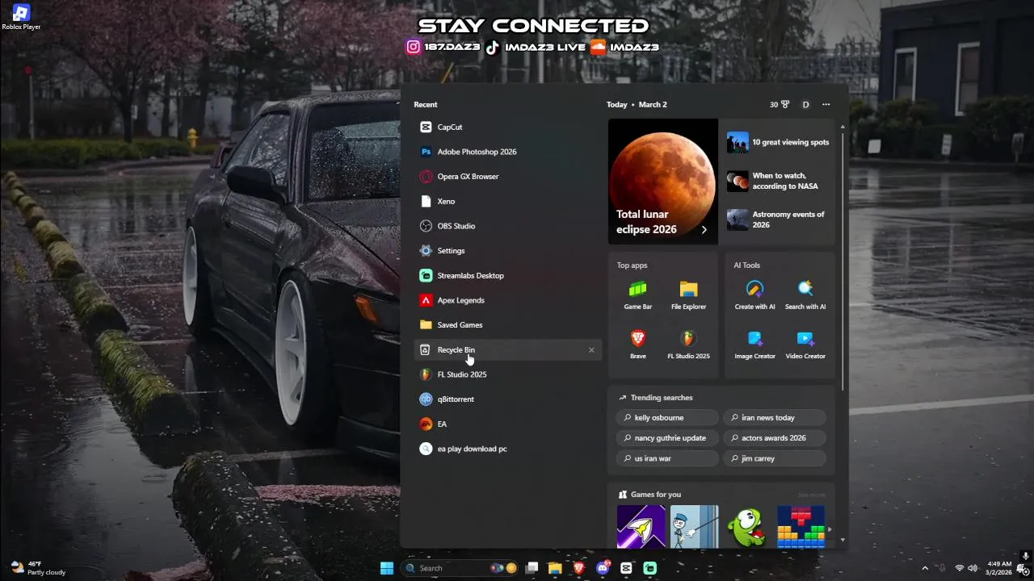The image size is (1034, 581).
Task: Open Discord from the taskbar
Action: [x=603, y=568]
